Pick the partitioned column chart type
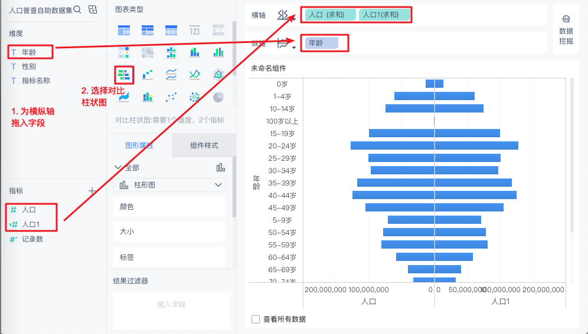This screenshot has height=334, width=588. (171, 52)
